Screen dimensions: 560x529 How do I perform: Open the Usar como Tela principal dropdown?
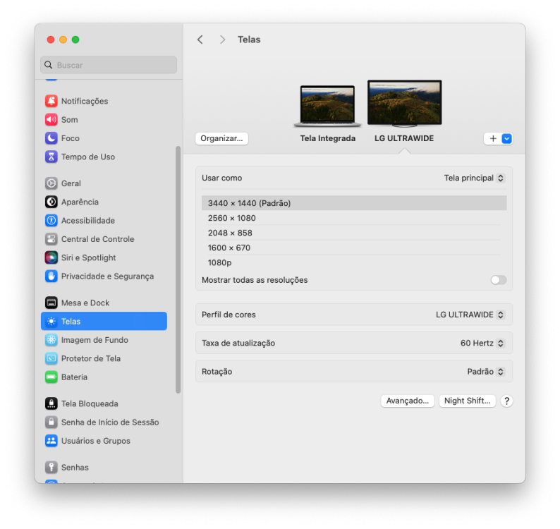(474, 178)
